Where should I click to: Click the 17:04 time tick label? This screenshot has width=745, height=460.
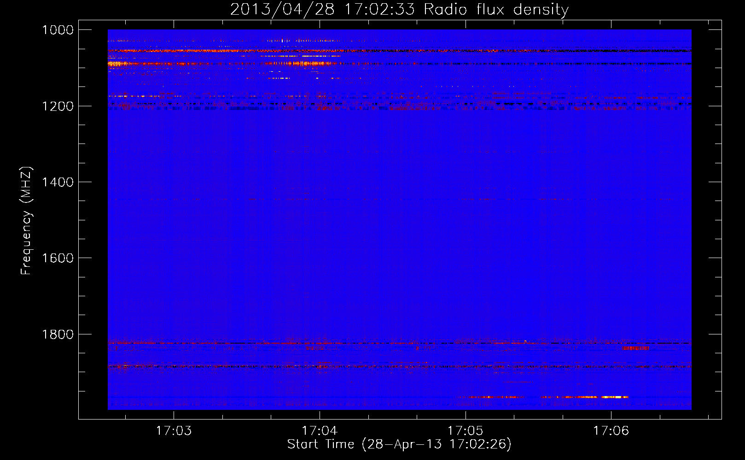point(320,431)
